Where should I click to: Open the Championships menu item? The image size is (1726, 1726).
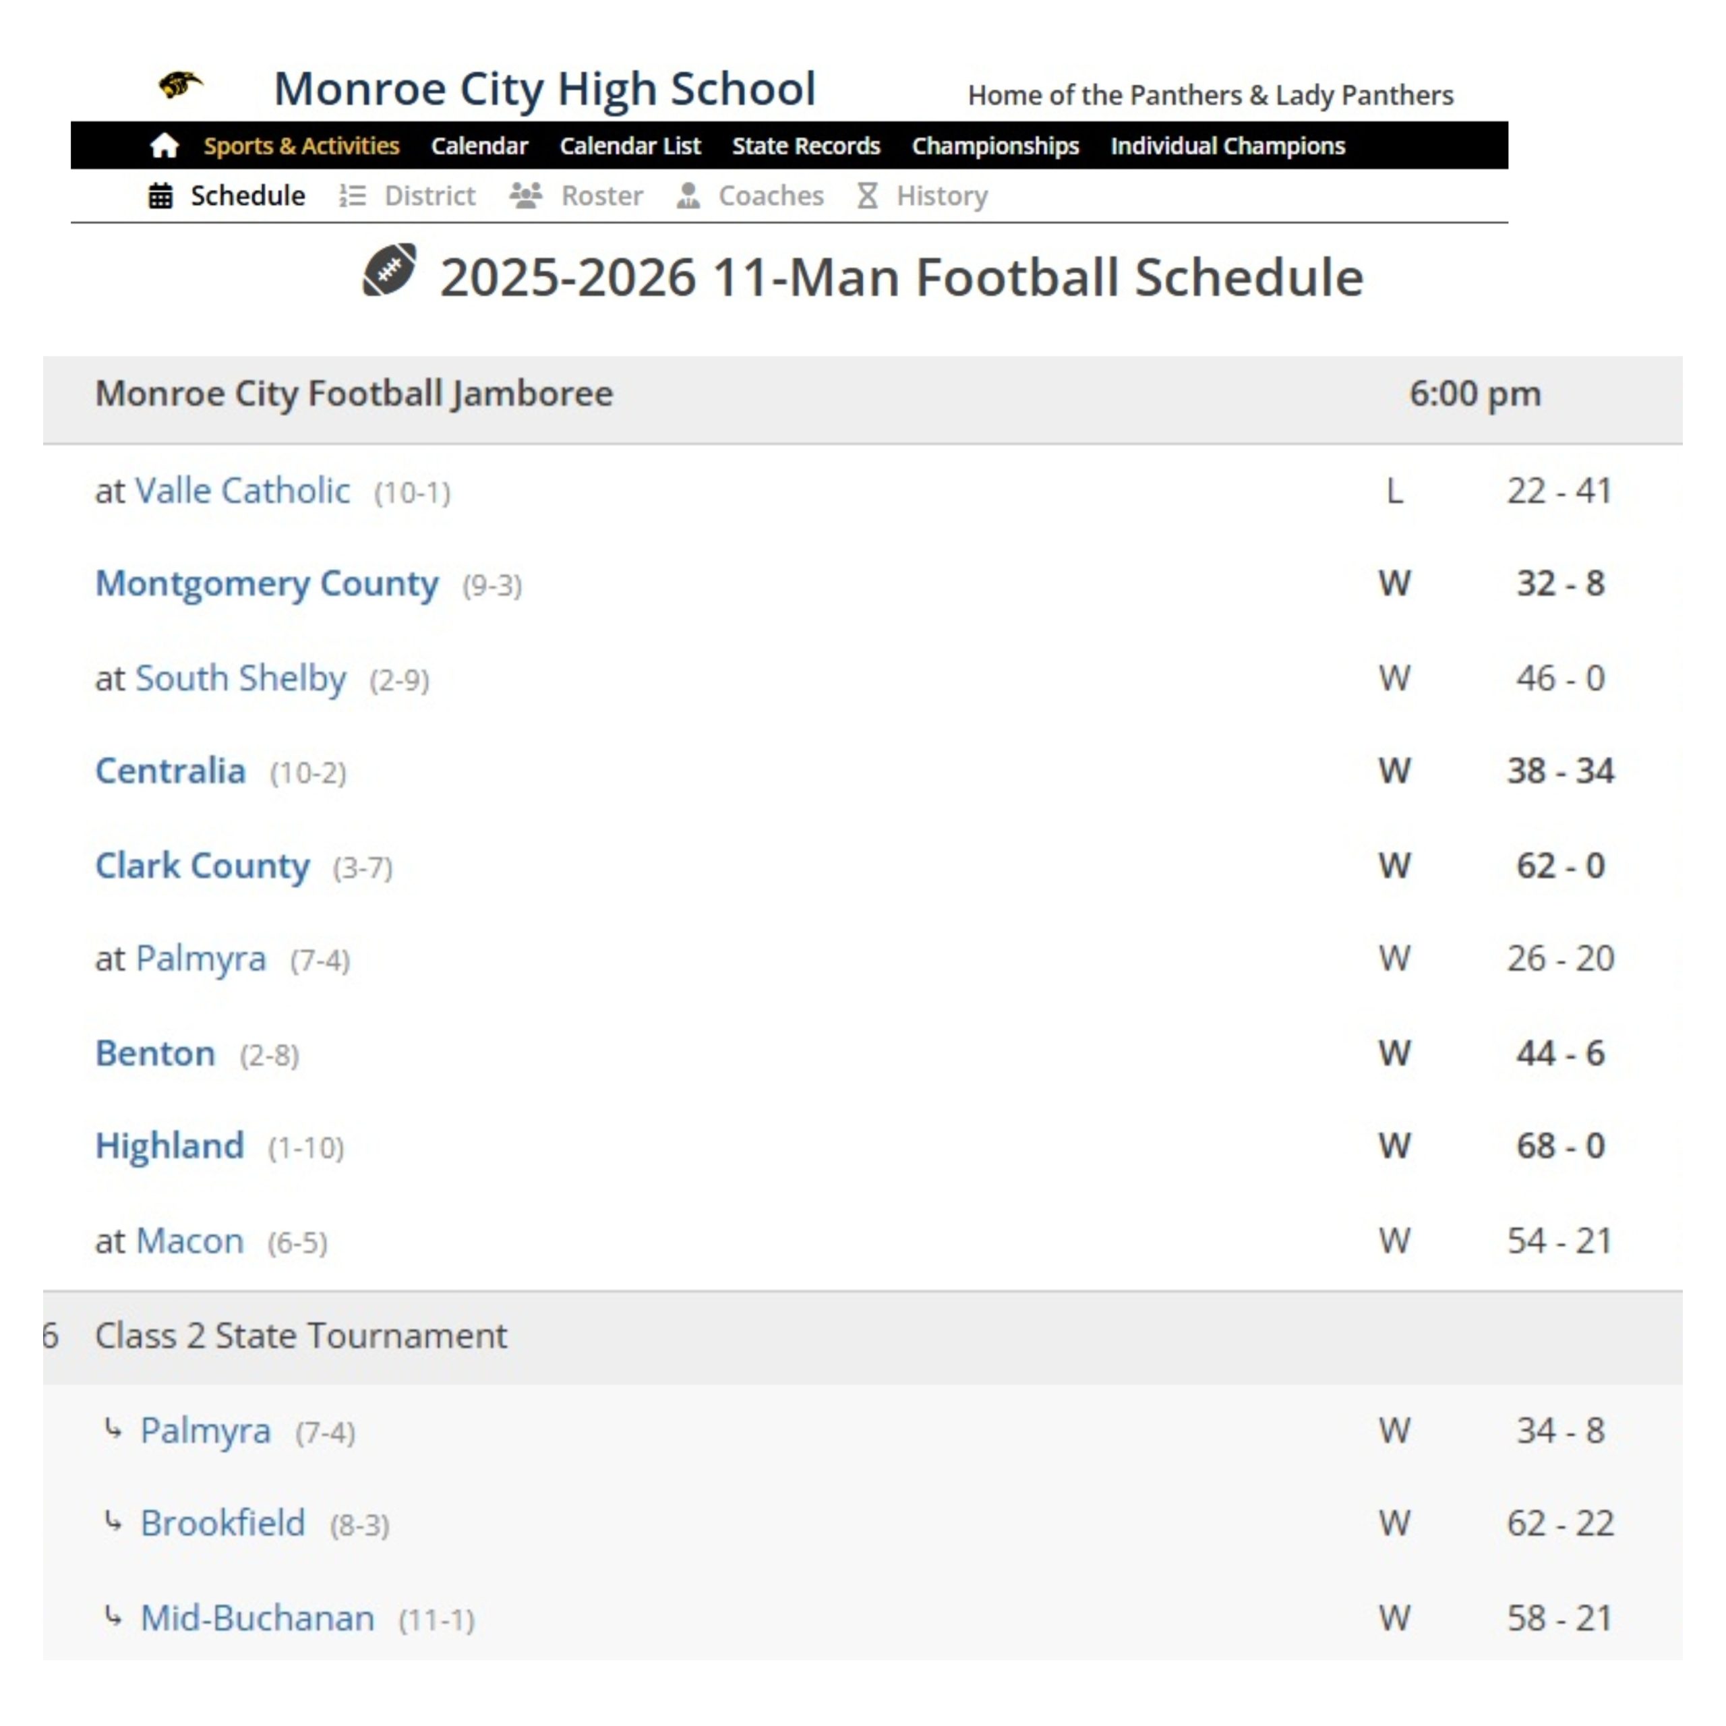(x=995, y=146)
